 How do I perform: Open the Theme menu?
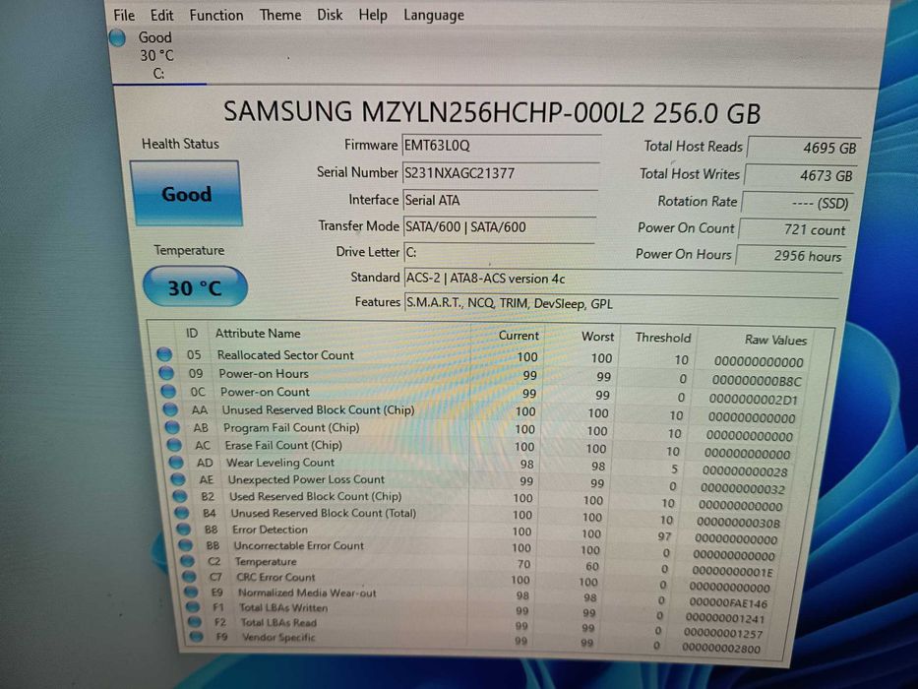pyautogui.click(x=280, y=15)
